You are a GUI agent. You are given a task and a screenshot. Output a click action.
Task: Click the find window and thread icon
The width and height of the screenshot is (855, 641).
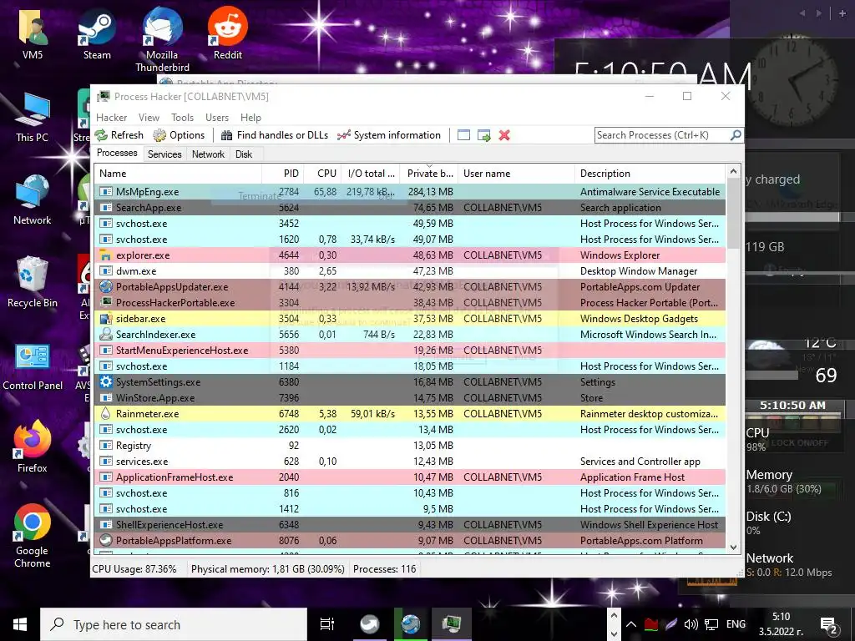point(483,135)
